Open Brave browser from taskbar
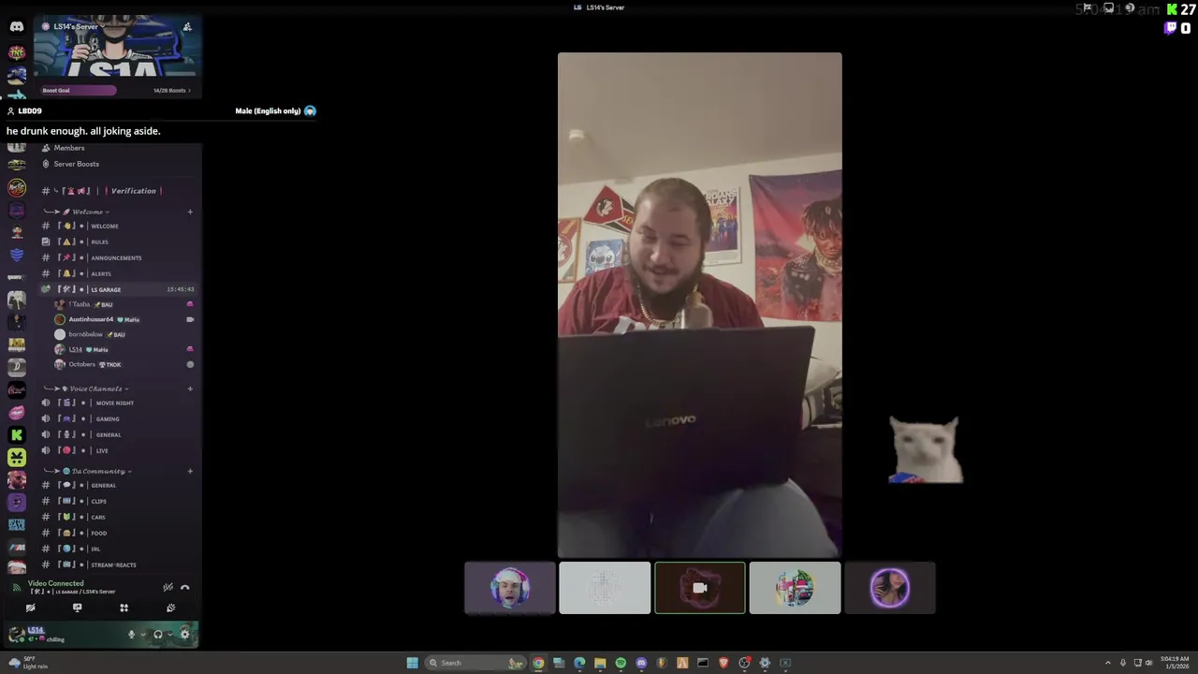Image resolution: width=1198 pixels, height=674 pixels. click(723, 663)
